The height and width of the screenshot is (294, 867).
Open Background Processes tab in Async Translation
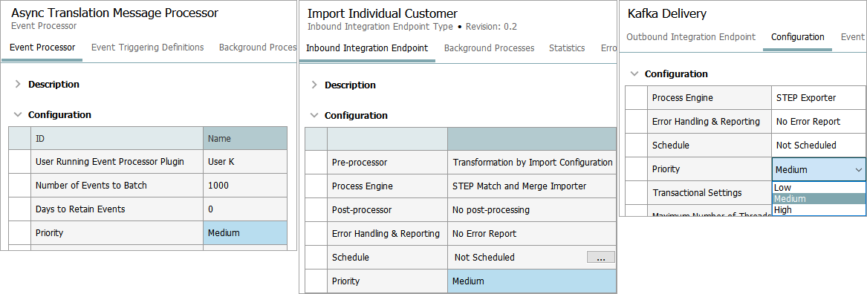(258, 48)
